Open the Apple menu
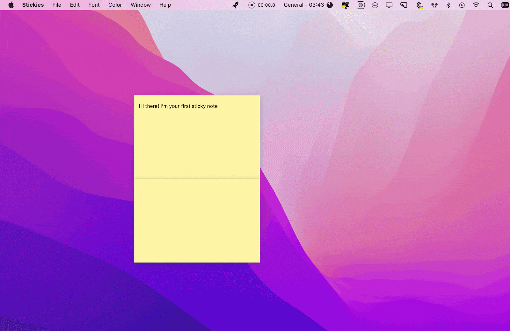 11,5
